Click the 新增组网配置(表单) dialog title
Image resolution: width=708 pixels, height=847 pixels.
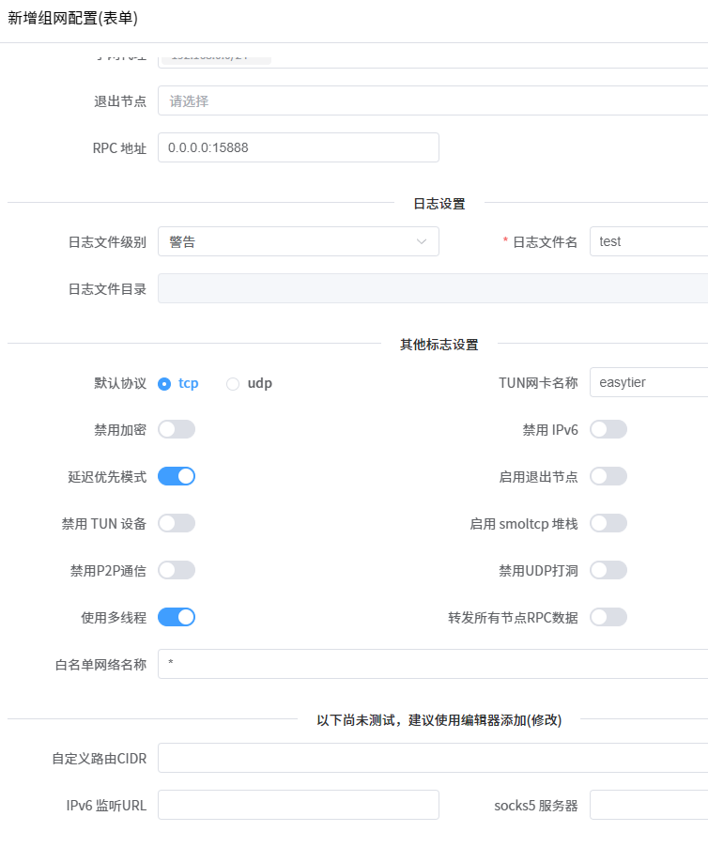73,18
